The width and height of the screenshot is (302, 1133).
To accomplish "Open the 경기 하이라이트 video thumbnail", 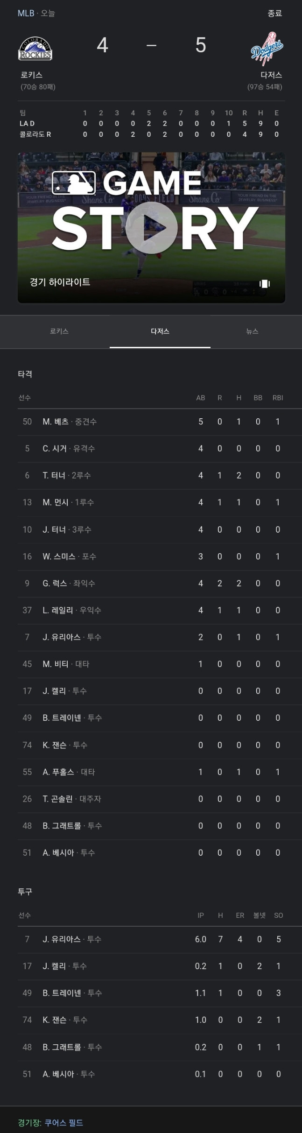I will (x=151, y=228).
